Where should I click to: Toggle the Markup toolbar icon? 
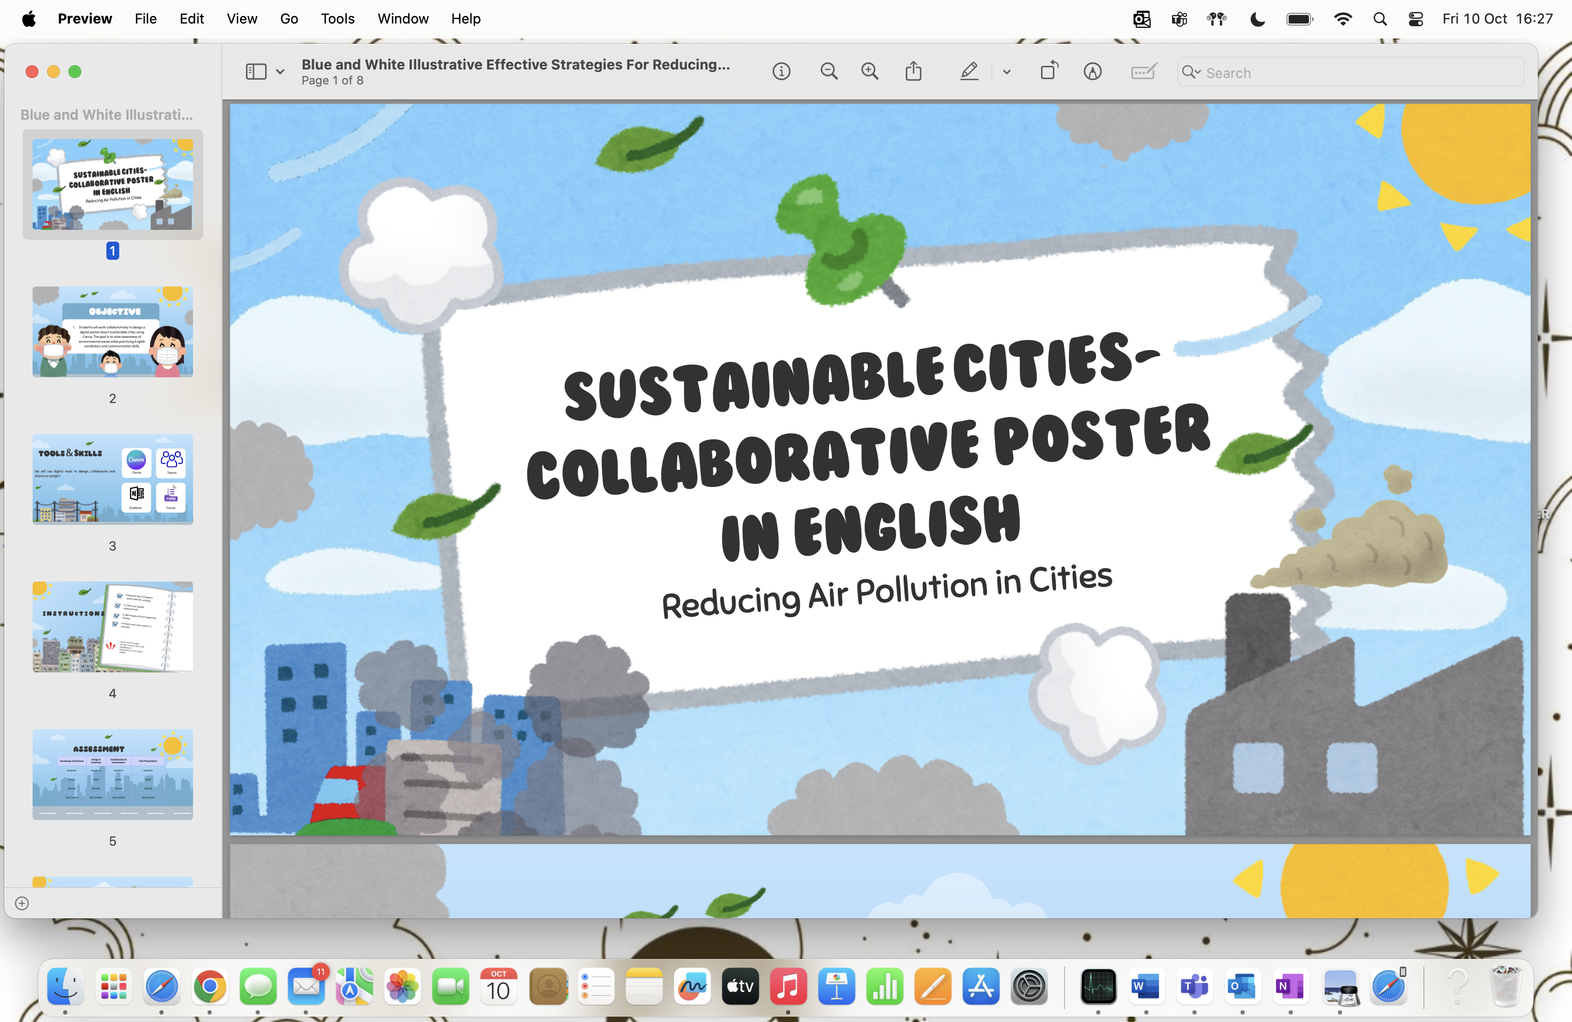pyautogui.click(x=1092, y=71)
